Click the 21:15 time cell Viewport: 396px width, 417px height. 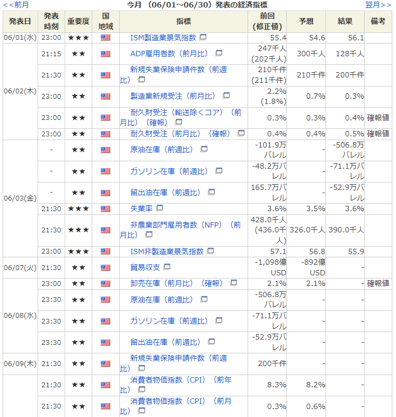(51, 54)
